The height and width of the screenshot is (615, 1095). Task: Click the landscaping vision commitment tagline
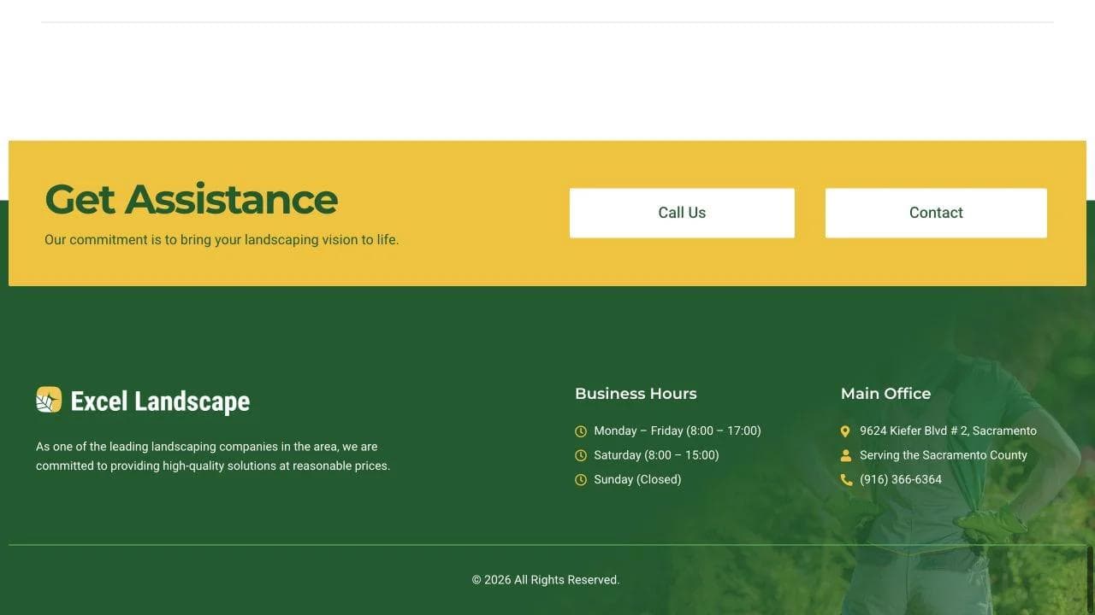click(x=222, y=240)
